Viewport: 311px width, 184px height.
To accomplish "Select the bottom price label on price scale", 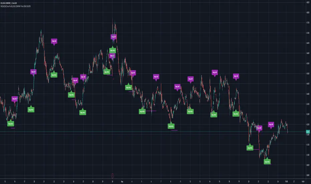I will (x=308, y=175).
